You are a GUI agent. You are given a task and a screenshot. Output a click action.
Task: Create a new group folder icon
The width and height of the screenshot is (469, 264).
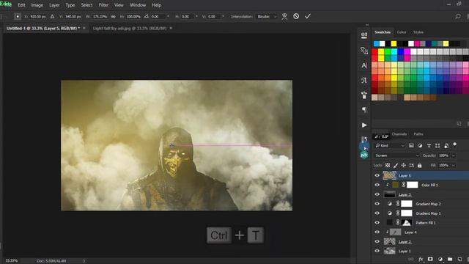[450, 259]
